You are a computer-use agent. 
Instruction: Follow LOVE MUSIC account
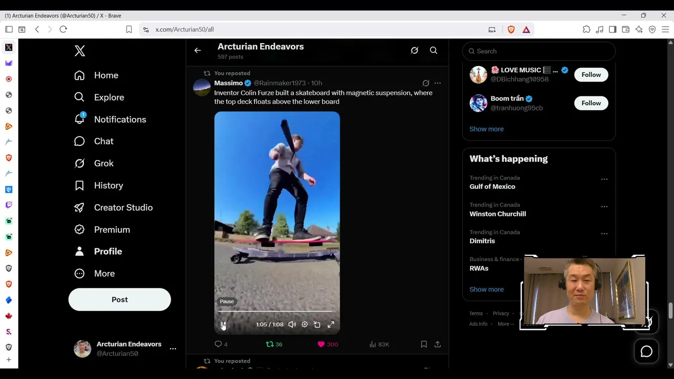point(591,75)
